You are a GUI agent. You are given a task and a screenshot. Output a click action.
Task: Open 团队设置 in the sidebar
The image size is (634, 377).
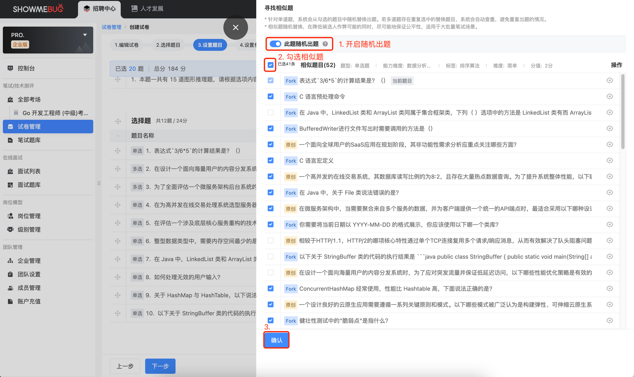click(x=48, y=274)
